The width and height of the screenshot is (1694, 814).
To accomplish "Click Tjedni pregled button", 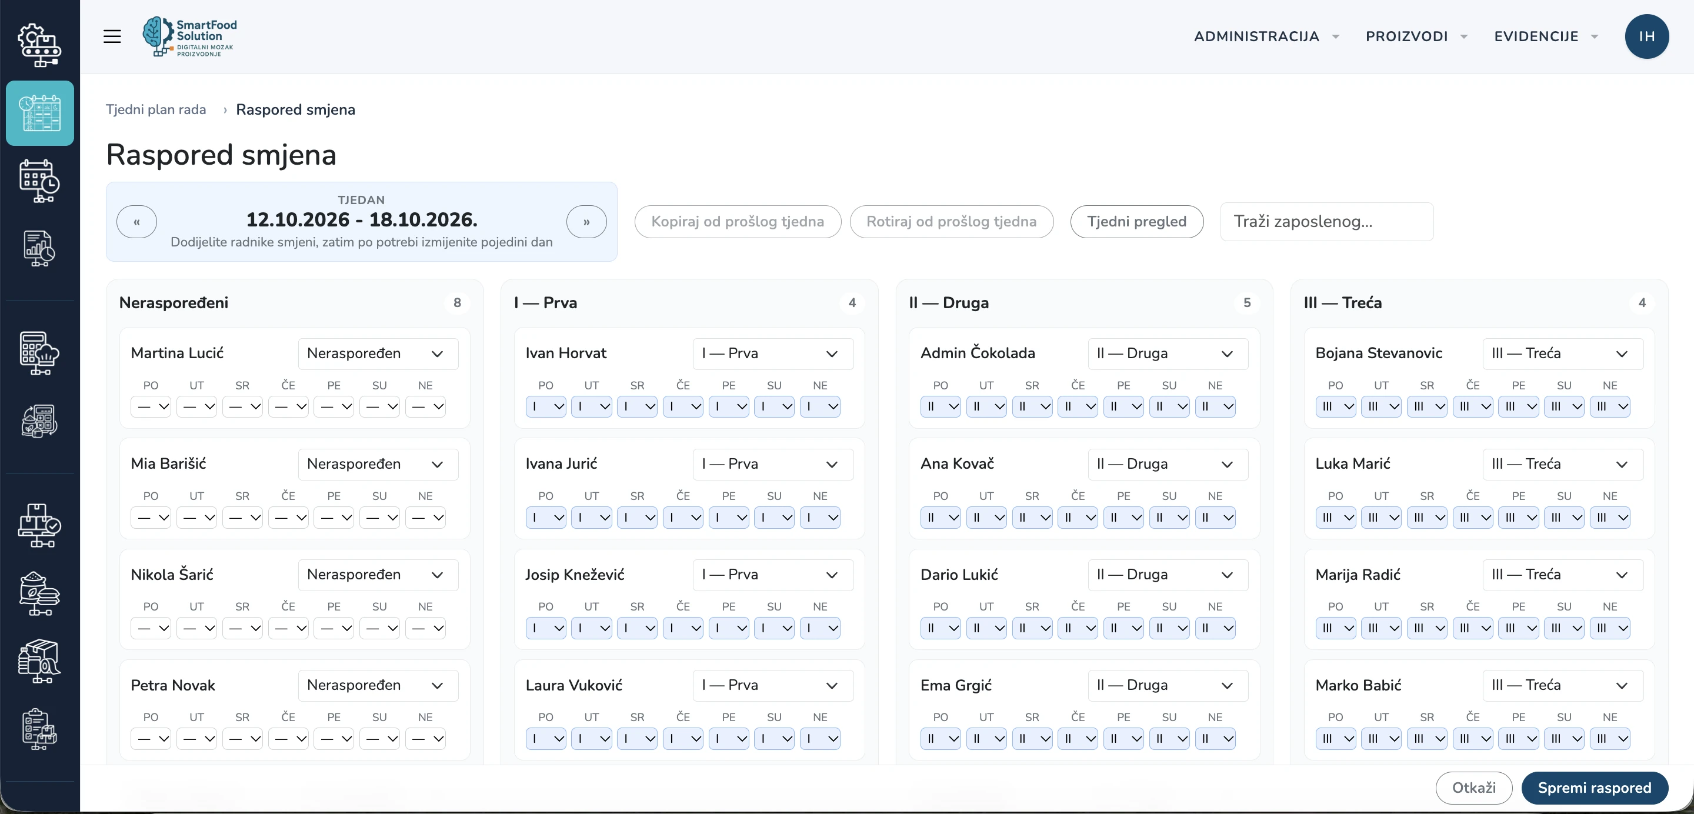I will point(1136,222).
